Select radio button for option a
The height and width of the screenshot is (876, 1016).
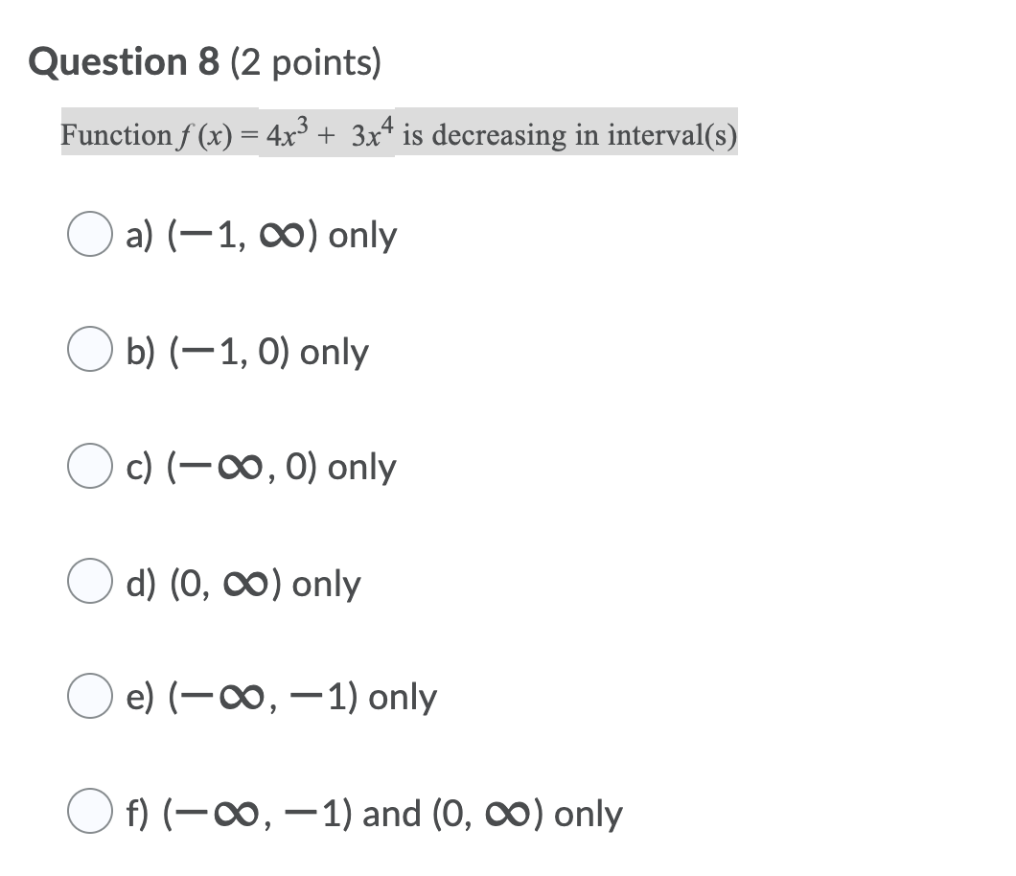[90, 235]
